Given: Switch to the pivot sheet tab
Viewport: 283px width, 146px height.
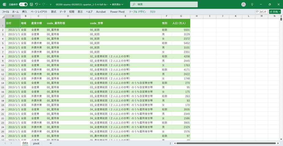Looking at the screenshot, I should click(x=36, y=143).
